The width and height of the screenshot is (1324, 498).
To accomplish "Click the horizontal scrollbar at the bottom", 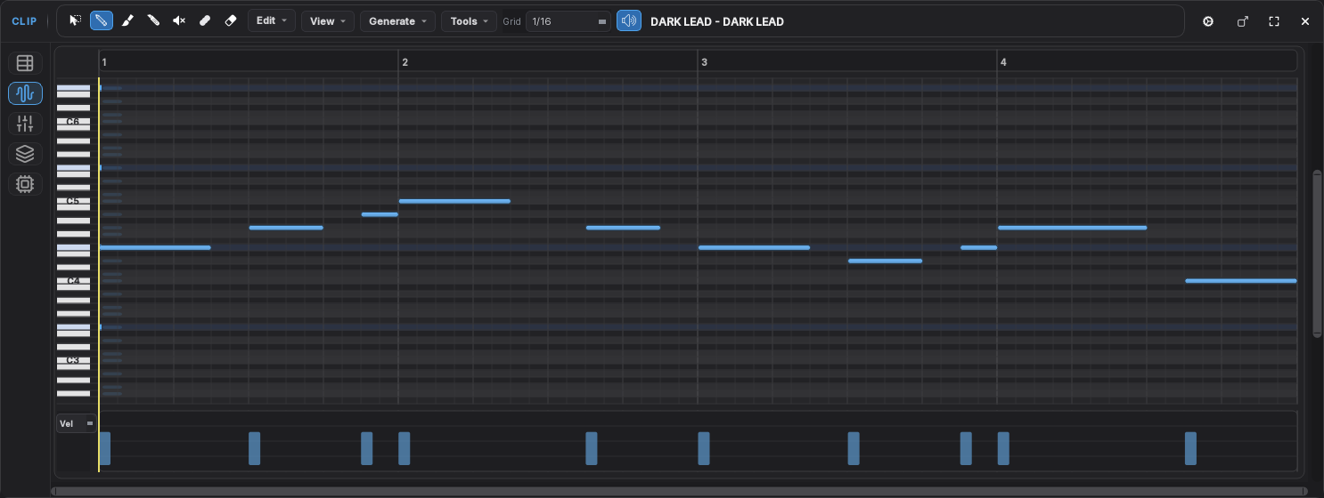I will click(x=681, y=491).
